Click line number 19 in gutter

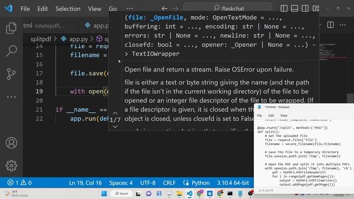point(39,91)
